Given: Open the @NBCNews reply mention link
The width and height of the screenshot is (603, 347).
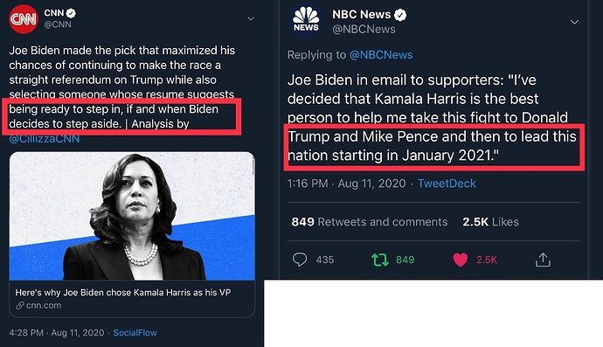Looking at the screenshot, I should coord(381,55).
